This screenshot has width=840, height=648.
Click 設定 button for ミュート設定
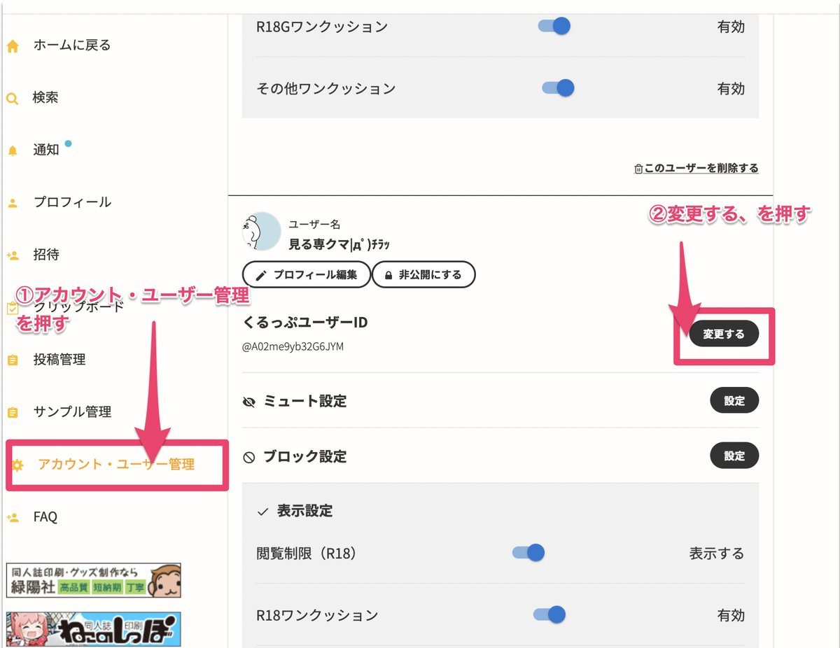(x=734, y=401)
